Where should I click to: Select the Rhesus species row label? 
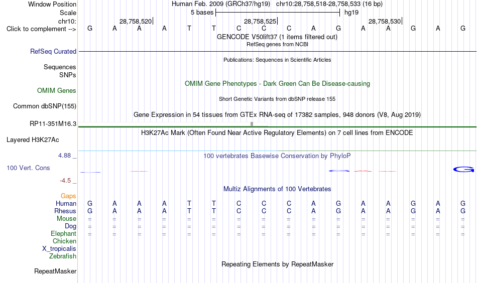(65, 211)
